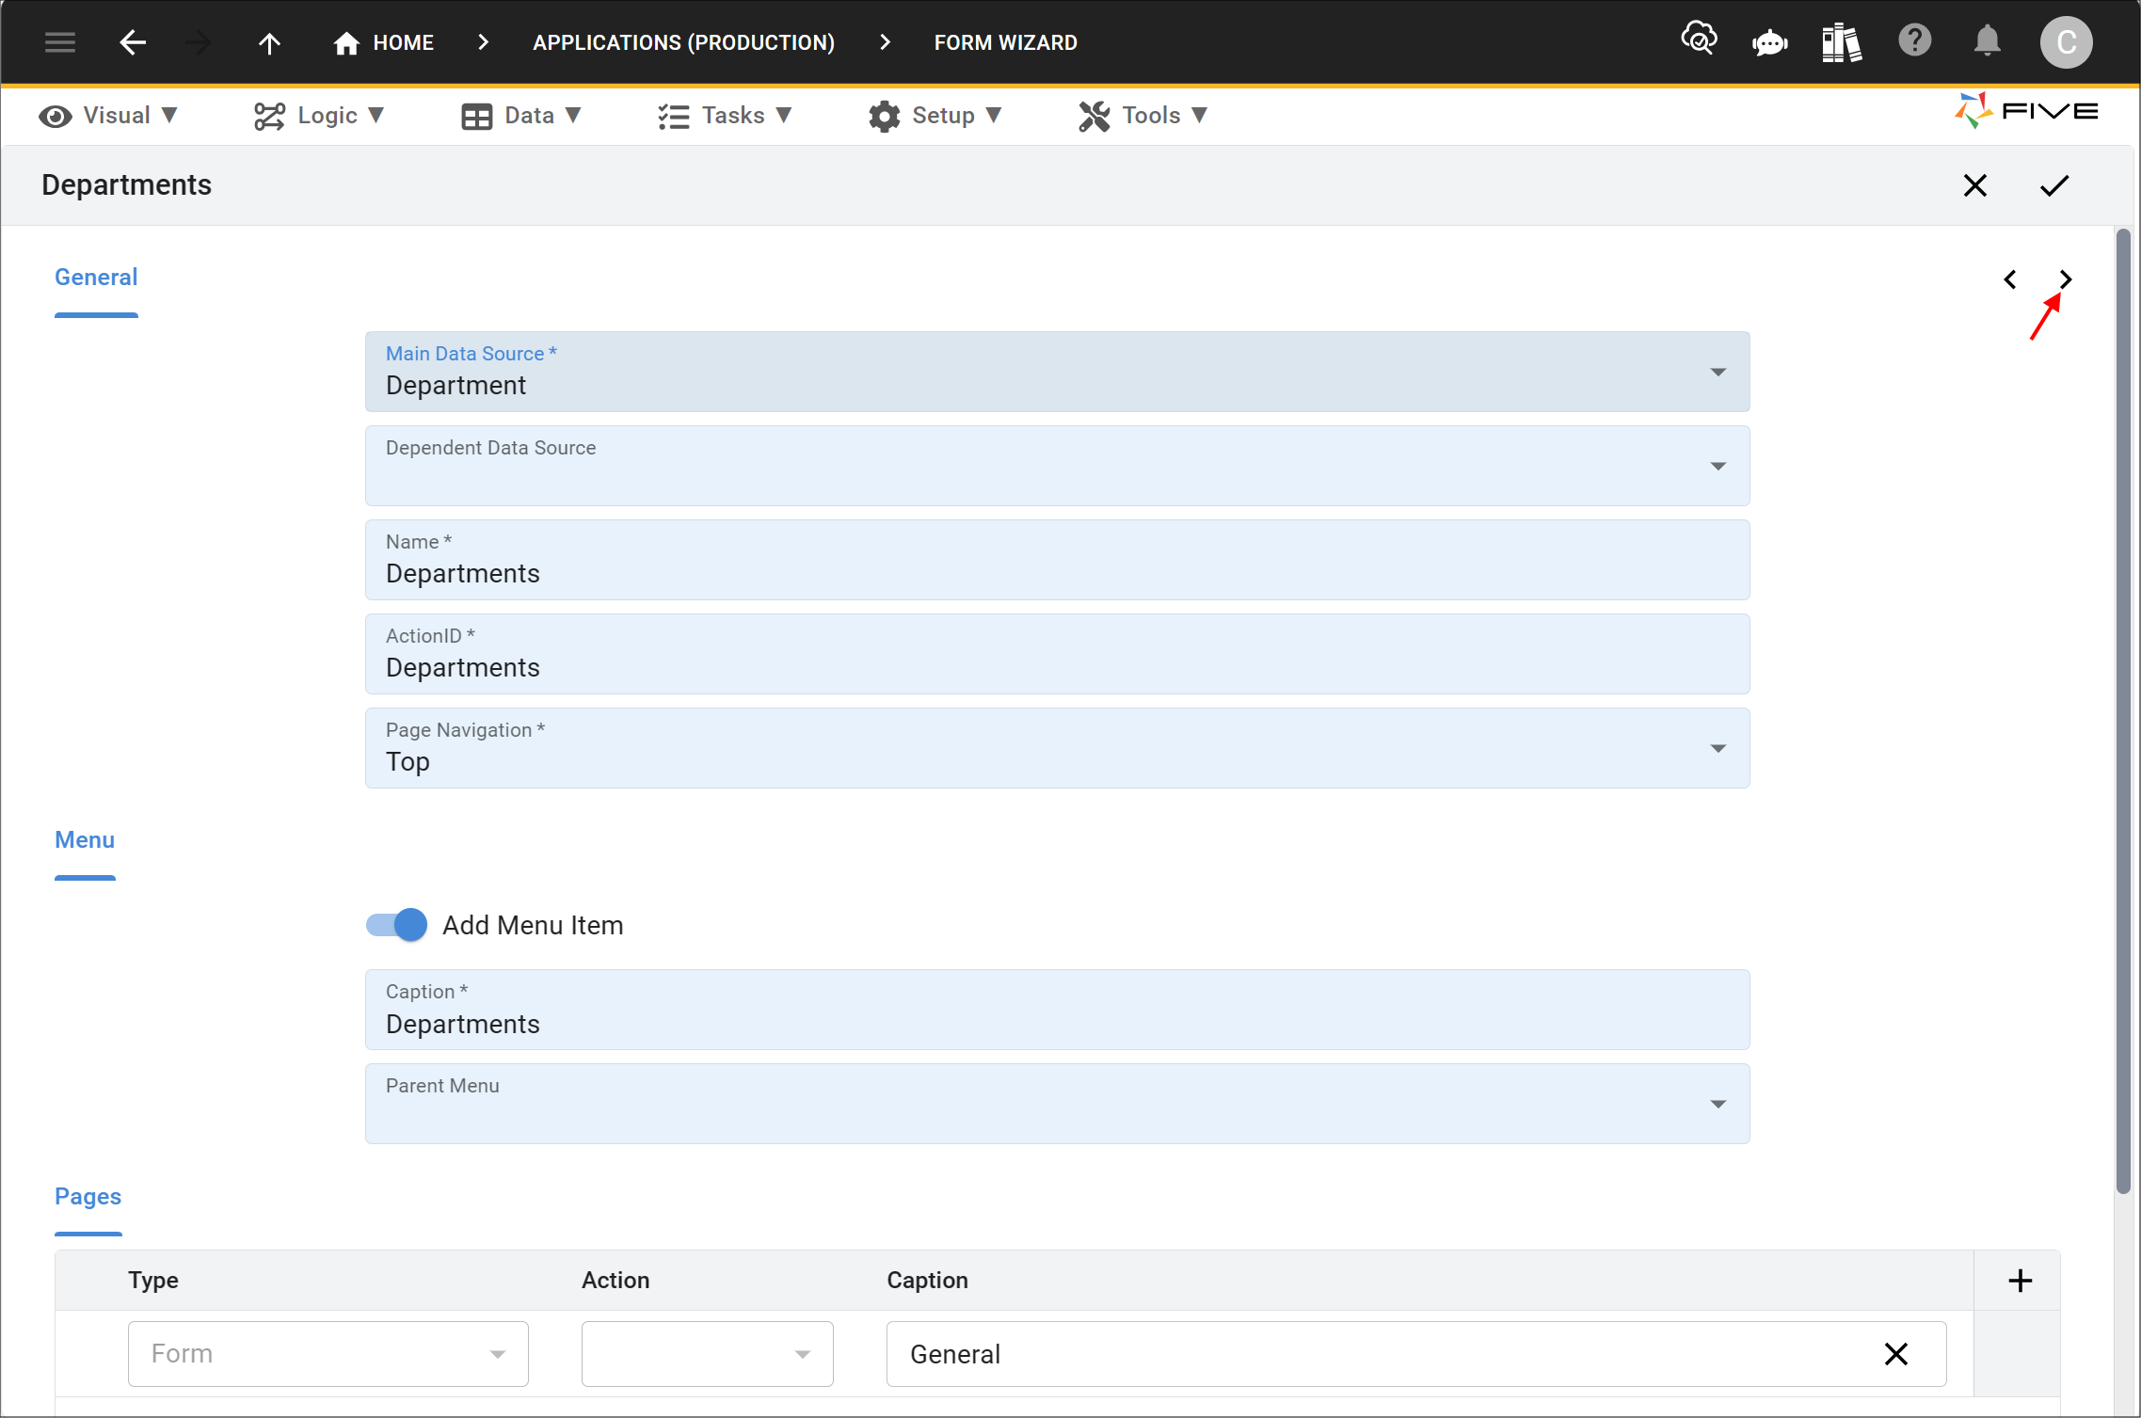
Task: Open the notifications bell
Action: tap(1987, 41)
